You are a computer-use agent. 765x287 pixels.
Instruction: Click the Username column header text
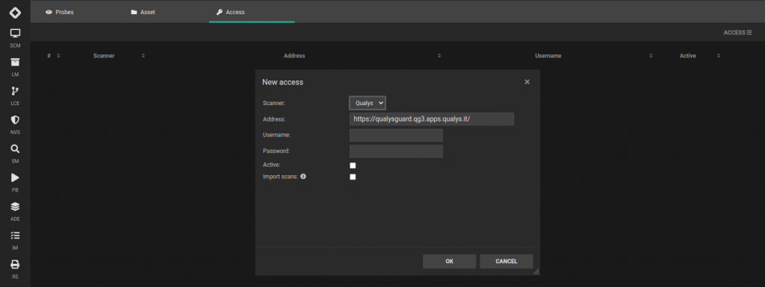tap(548, 56)
